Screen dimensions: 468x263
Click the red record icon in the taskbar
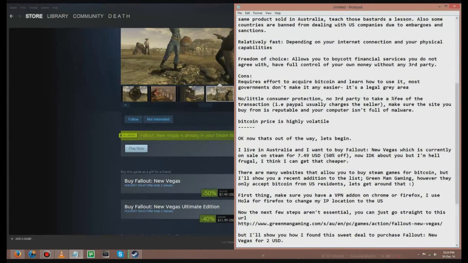pyautogui.click(x=47, y=254)
